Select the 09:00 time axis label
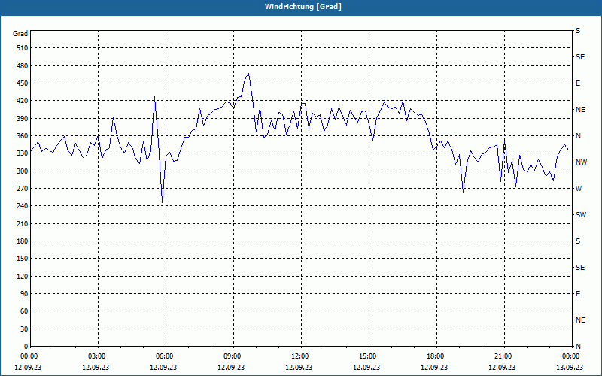Screen dimensions: 602x376 [233, 356]
